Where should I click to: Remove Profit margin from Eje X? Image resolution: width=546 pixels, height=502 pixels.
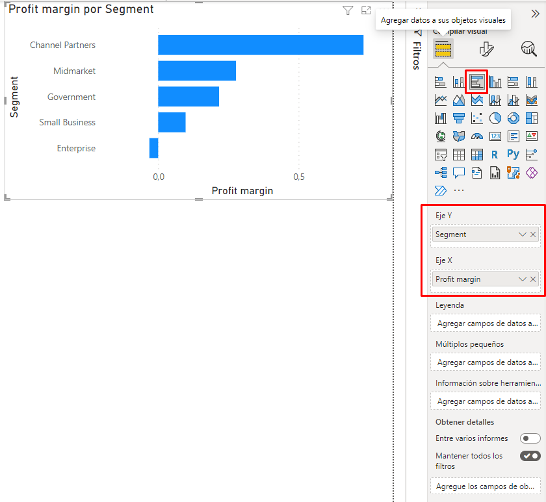[x=534, y=279]
